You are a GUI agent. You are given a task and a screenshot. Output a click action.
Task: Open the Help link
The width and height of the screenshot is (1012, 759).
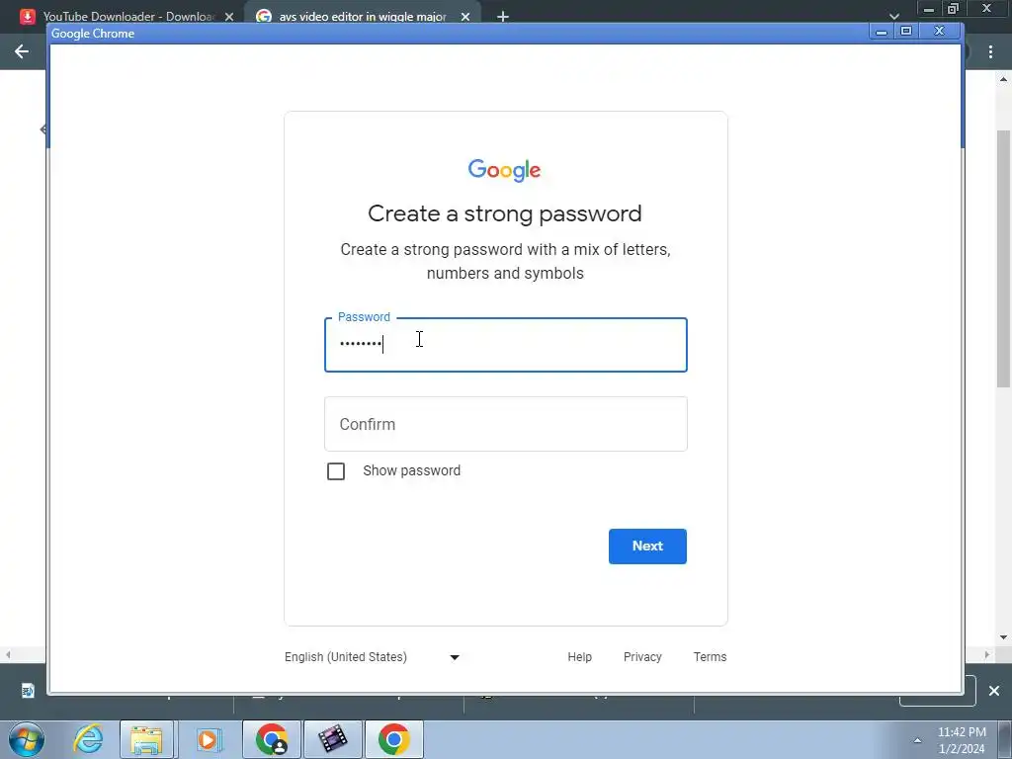click(x=579, y=657)
